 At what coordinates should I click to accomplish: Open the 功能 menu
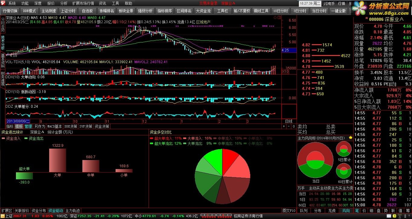tap(25, 4)
